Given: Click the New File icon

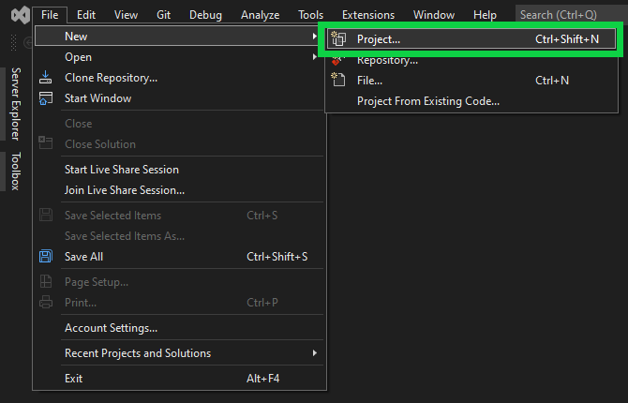Looking at the screenshot, I should pyautogui.click(x=338, y=80).
